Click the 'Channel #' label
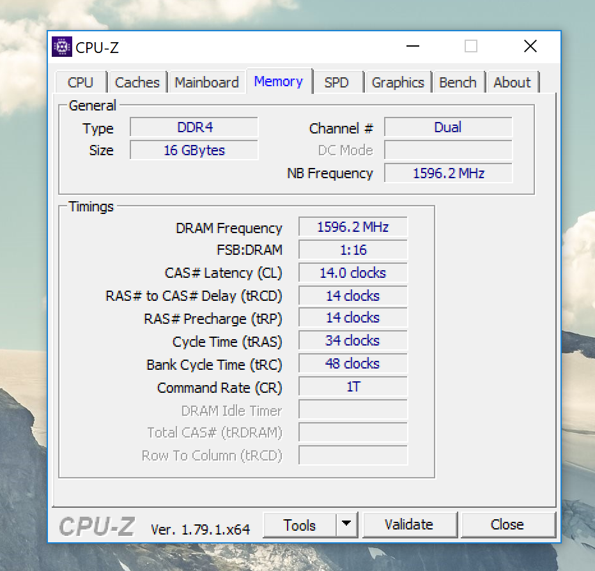 pos(341,128)
